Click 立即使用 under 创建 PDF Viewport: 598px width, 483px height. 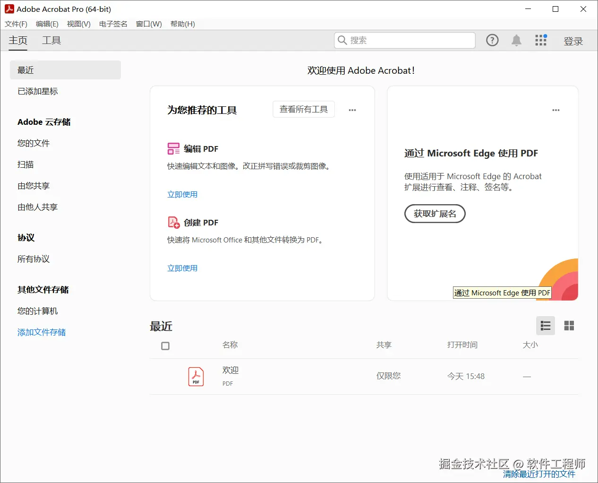[x=182, y=268]
